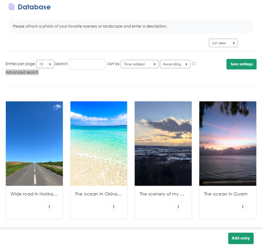Select the Guam sunset ocean photo

pyautogui.click(x=228, y=143)
